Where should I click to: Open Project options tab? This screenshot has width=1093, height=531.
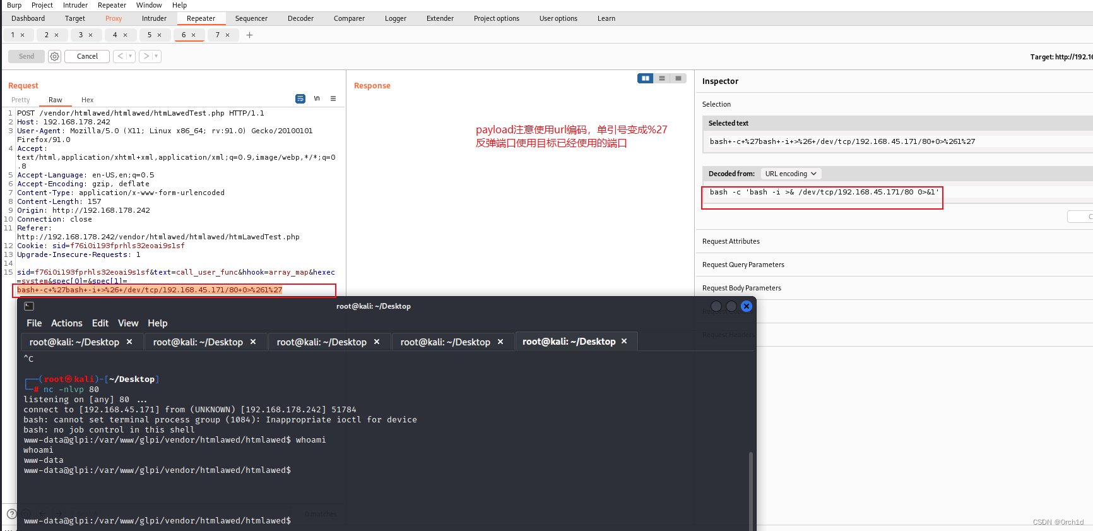point(497,18)
